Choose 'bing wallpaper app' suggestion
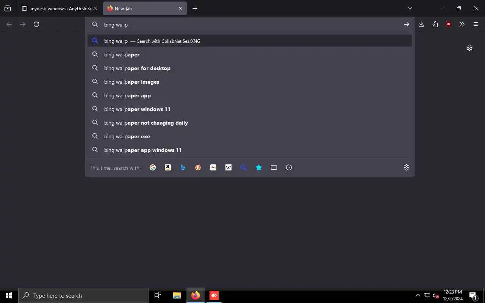The height and width of the screenshot is (303, 485). 250,95
